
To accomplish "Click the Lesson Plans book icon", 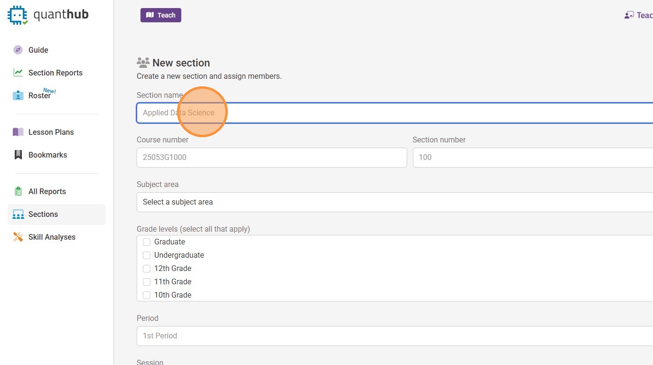I will pyautogui.click(x=18, y=132).
